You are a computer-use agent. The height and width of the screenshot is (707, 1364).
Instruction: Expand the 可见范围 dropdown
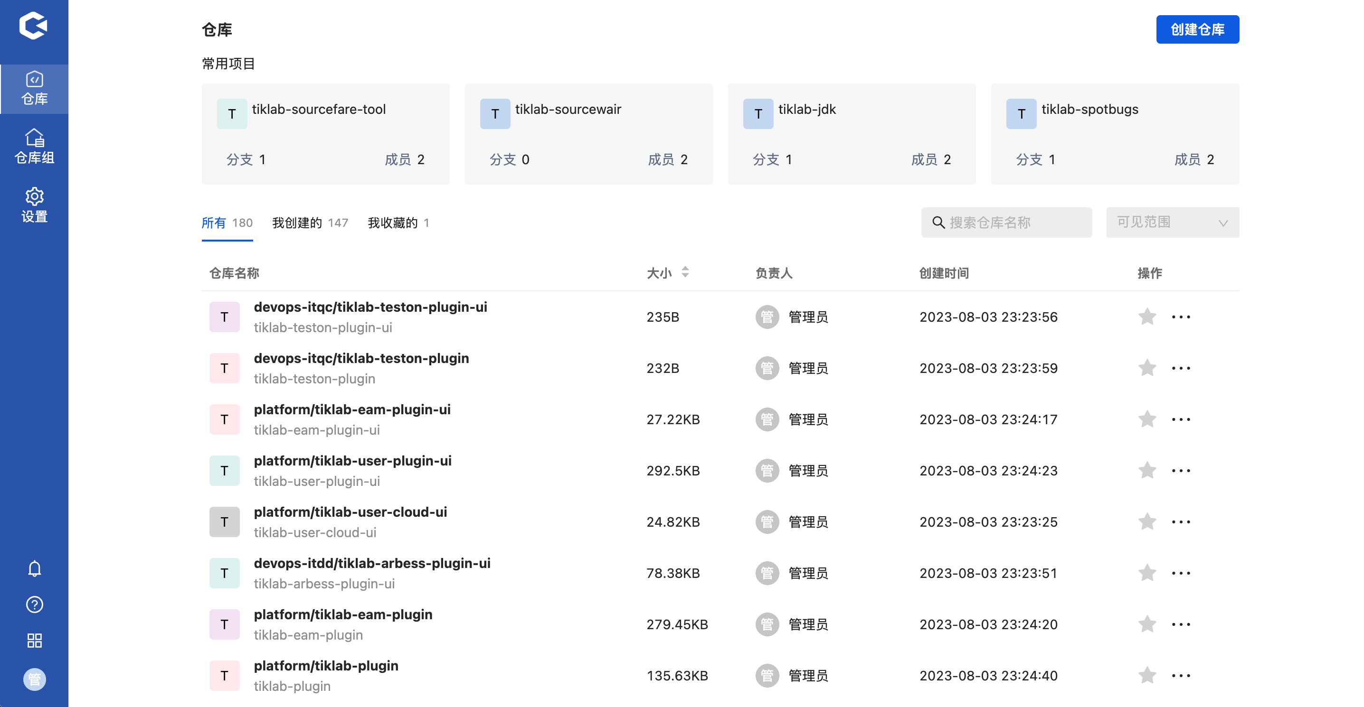(1172, 222)
